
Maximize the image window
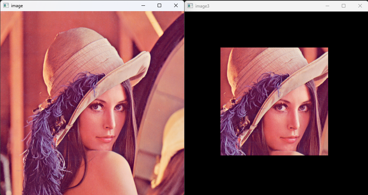pos(159,6)
